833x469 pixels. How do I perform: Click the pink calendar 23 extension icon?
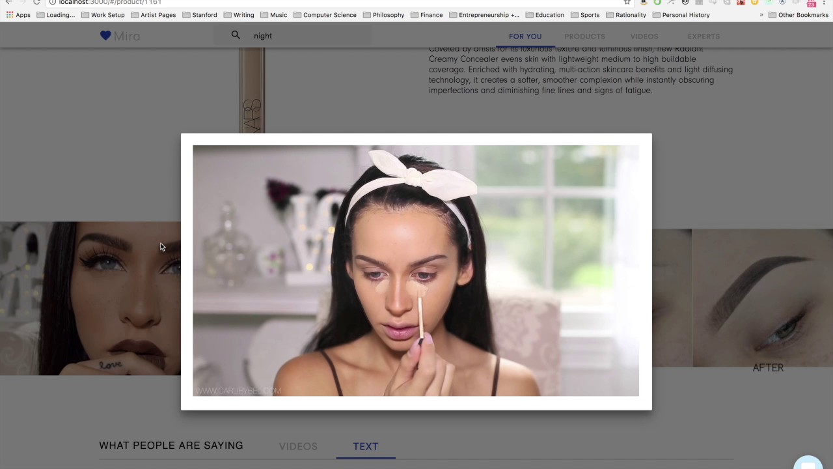811,3
